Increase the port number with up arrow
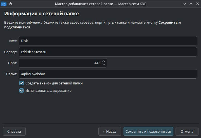Image resolution: width=201 pixels, height=138 pixels. click(104, 62)
